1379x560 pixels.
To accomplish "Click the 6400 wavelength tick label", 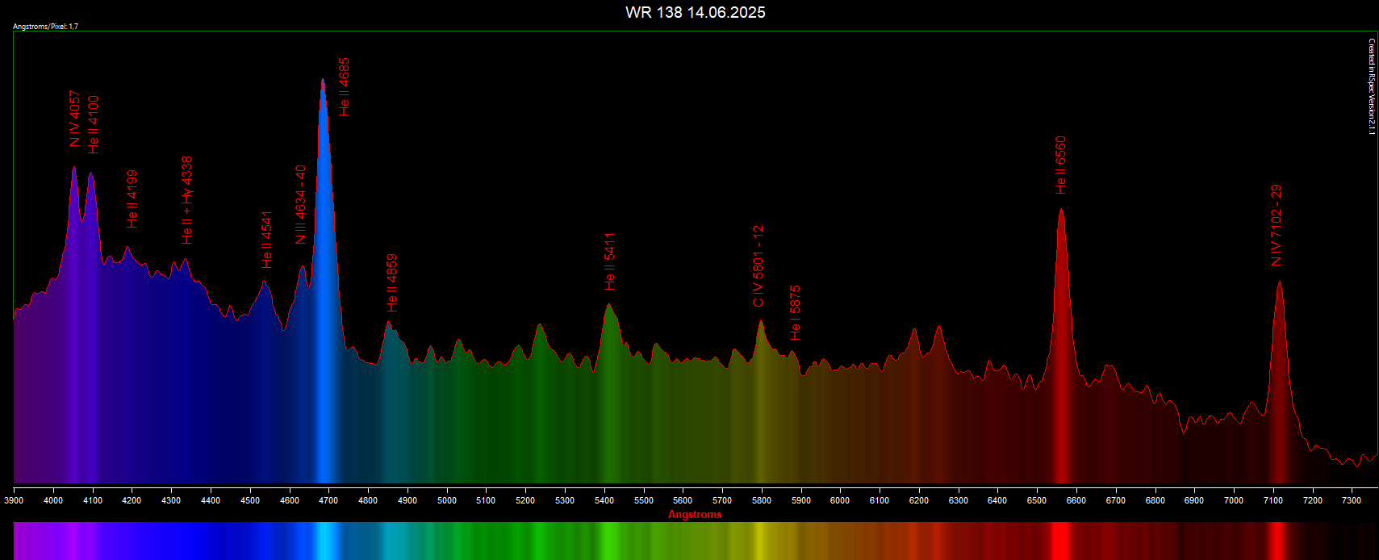I will point(997,500).
